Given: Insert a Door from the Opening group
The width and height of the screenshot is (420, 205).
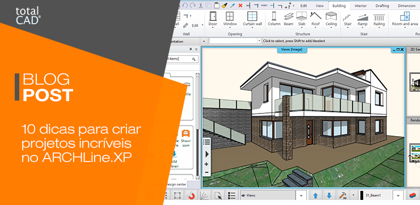Looking at the screenshot, I should point(213,19).
